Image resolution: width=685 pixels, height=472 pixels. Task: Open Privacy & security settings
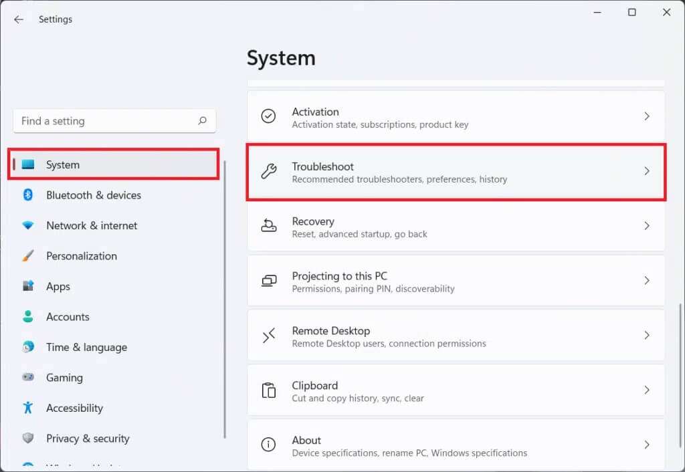point(88,439)
